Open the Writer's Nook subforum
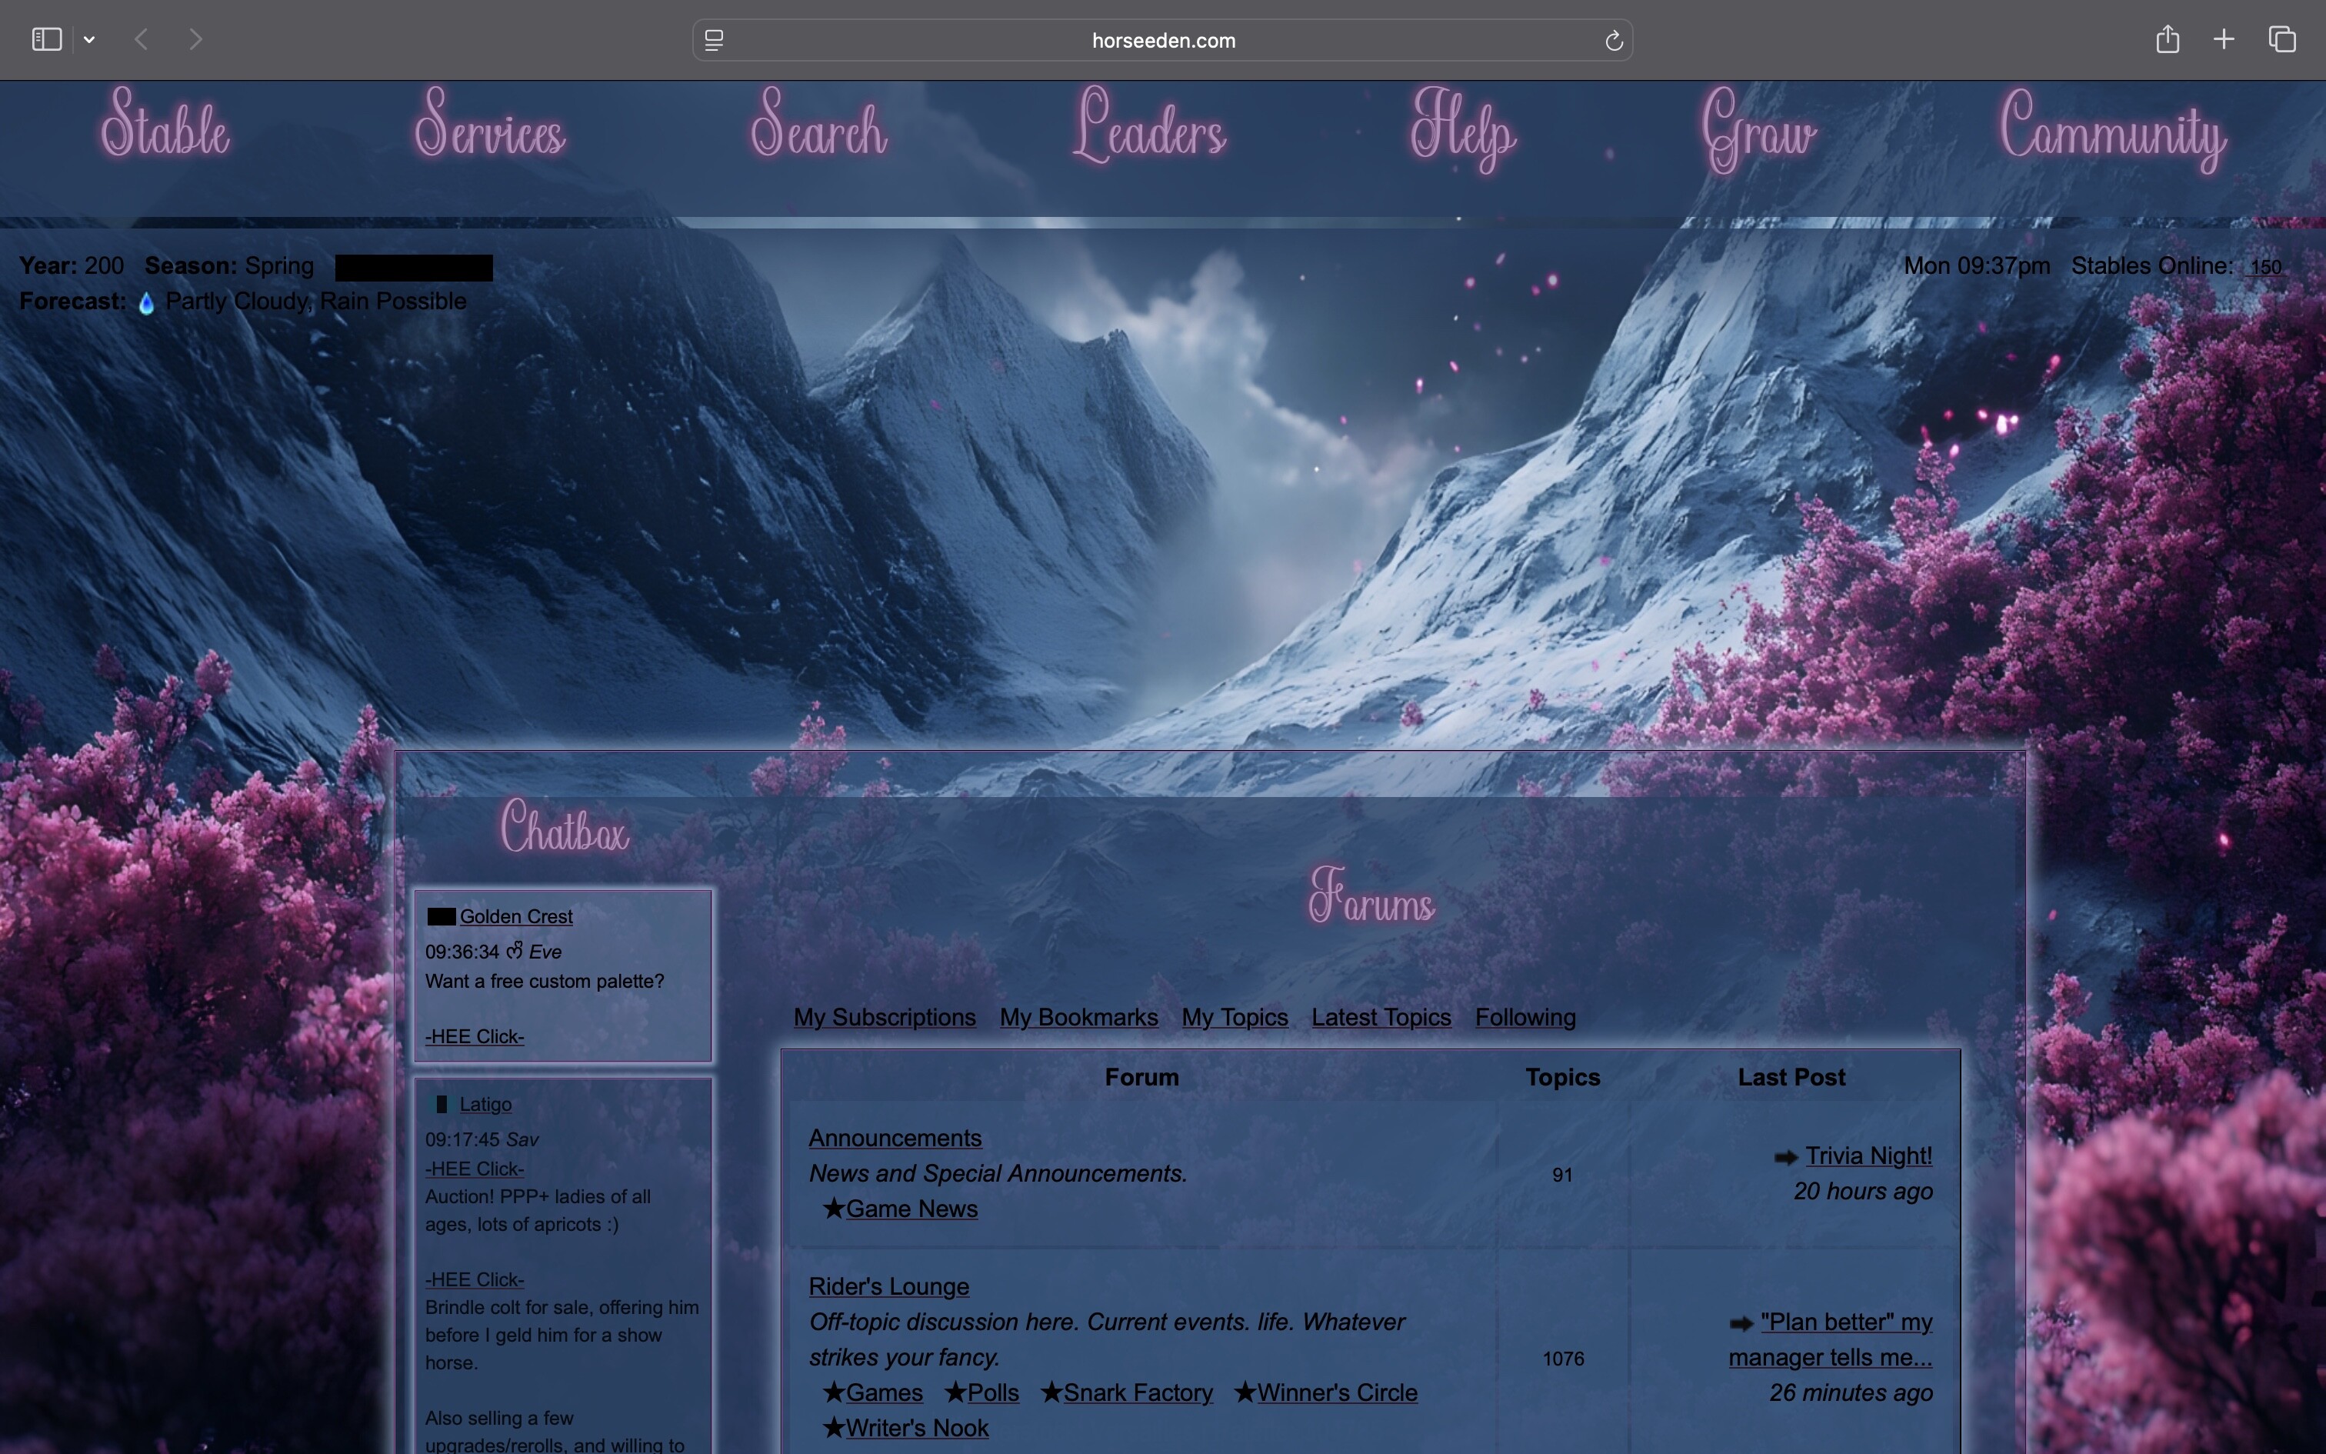2326x1454 pixels. (x=917, y=1428)
